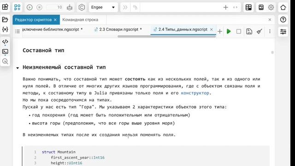Click the hexagon C code generation icon
This screenshot has width=295, height=166.
pyautogui.click(x=82, y=7)
